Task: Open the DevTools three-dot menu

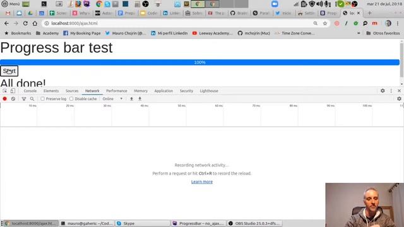Action: pyautogui.click(x=391, y=91)
